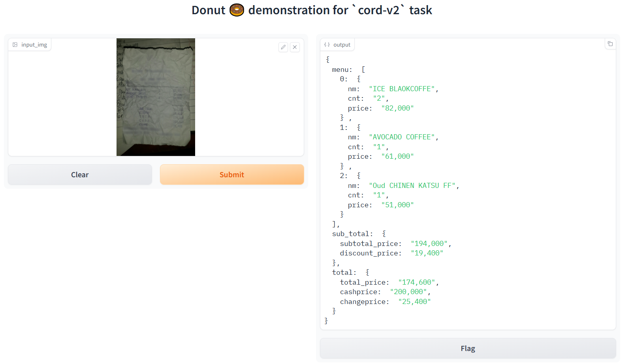
Task: Click the uploaded receipt image
Action: point(156,97)
